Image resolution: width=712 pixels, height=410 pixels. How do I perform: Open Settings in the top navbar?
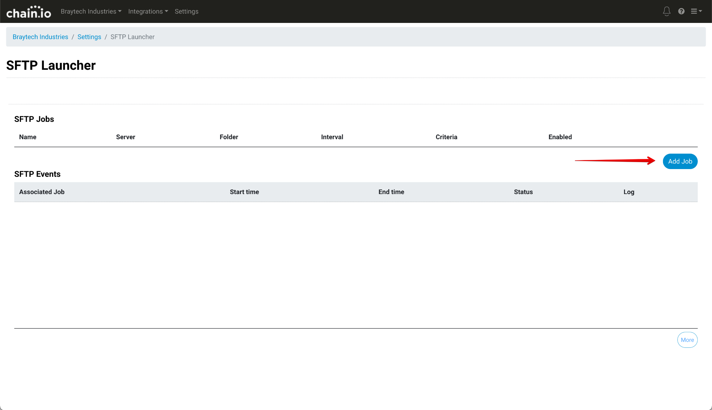(x=186, y=11)
